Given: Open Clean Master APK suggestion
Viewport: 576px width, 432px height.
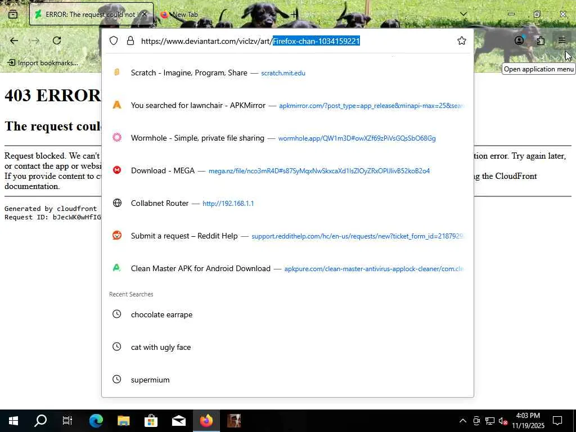Looking at the screenshot, I should click(287, 268).
